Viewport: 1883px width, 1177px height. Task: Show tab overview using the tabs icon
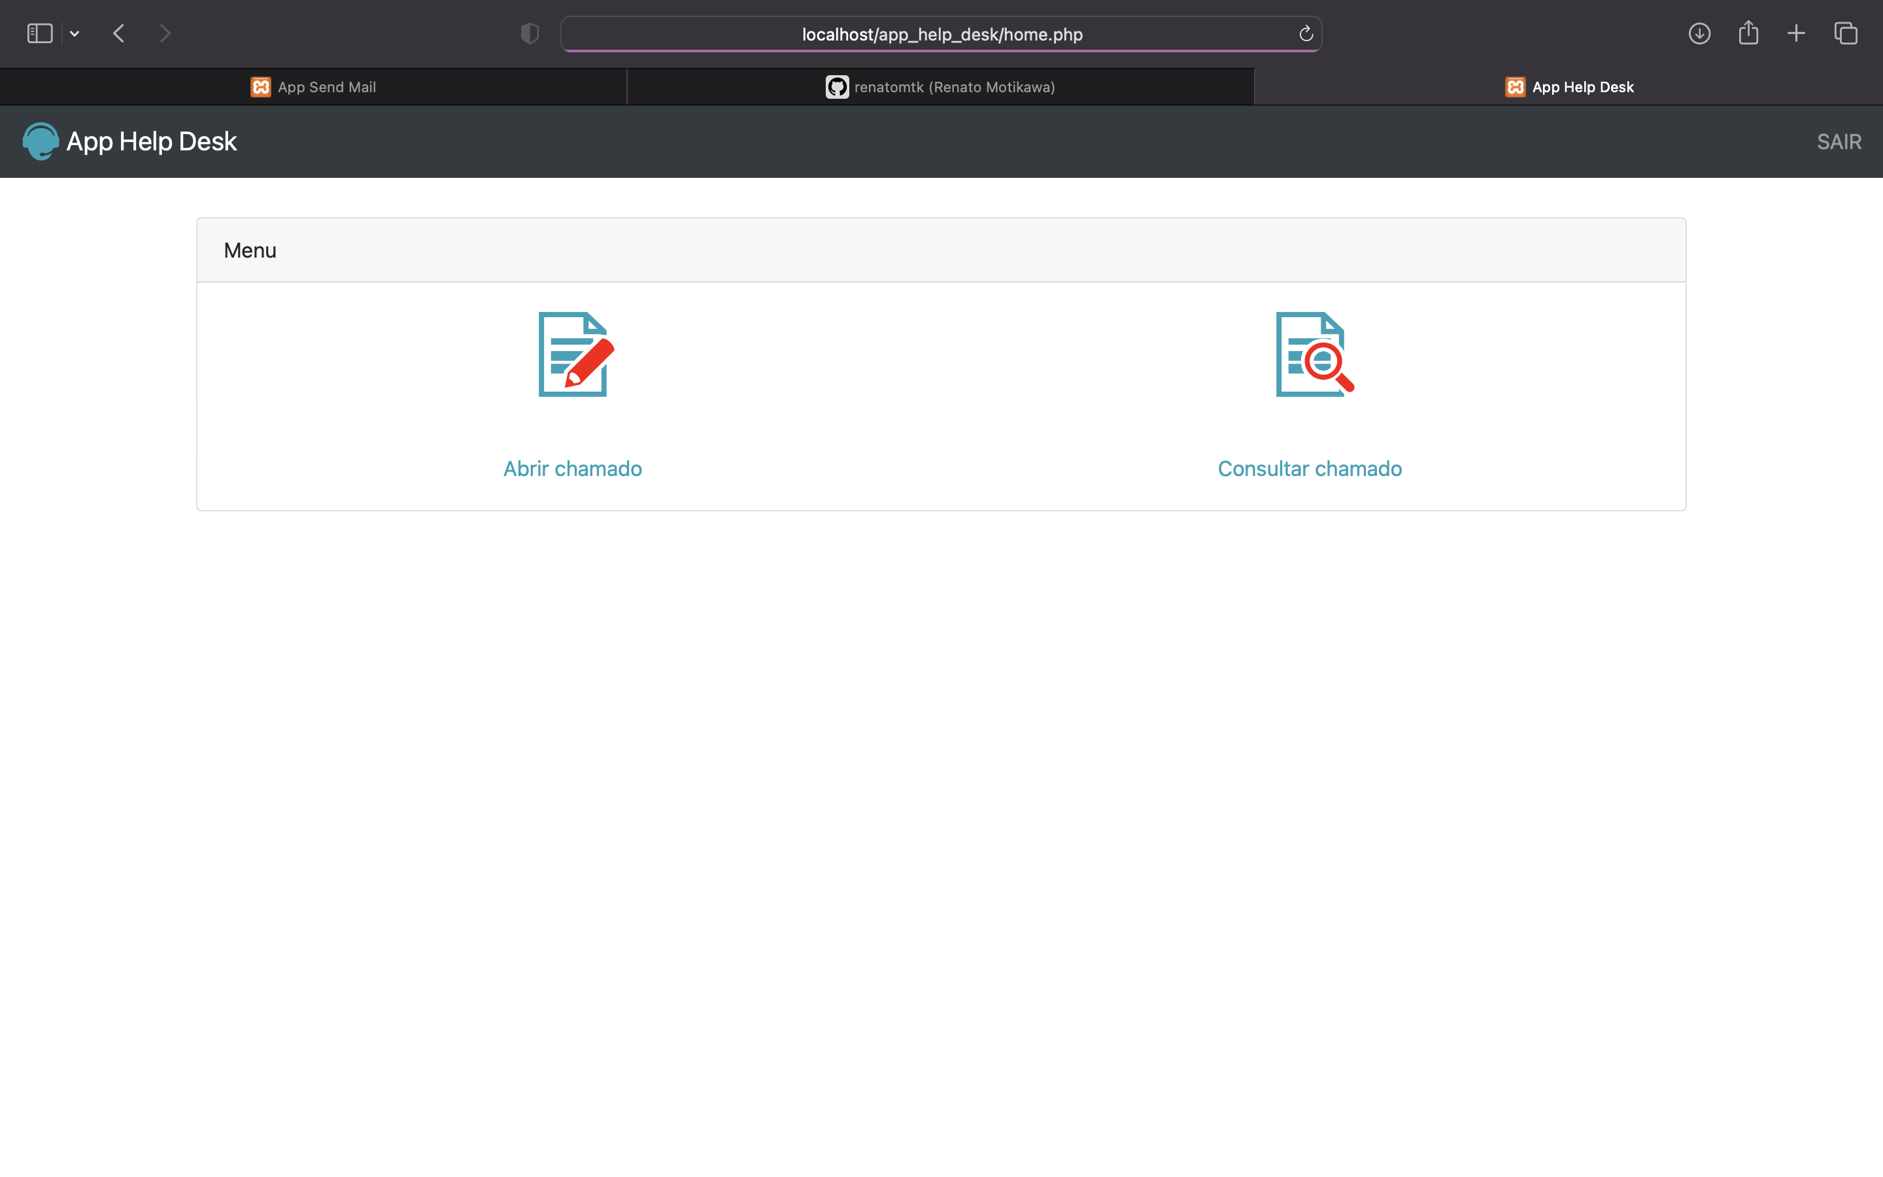(x=1845, y=33)
